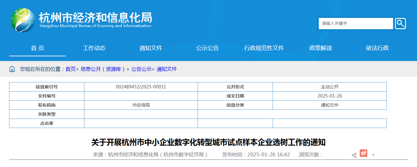Viewport: 417px width, 167px height.
Task: Click the share icon beside Weibo
Action: (x=354, y=155)
